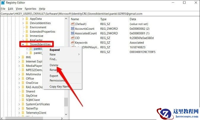Expand the DeviceIdentities key

[x=23, y=23]
